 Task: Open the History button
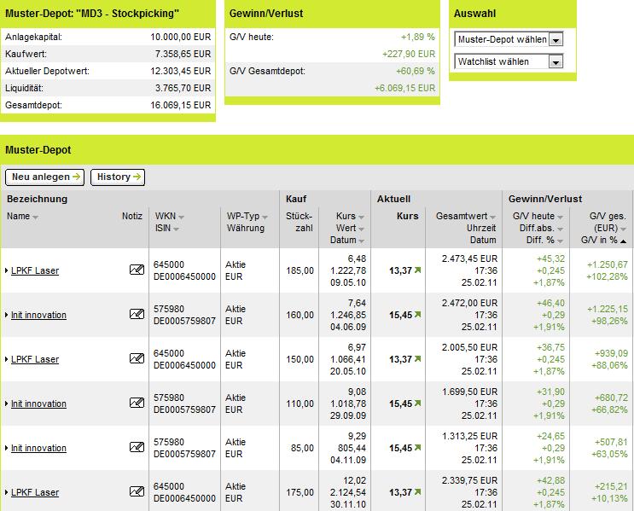[x=118, y=177]
